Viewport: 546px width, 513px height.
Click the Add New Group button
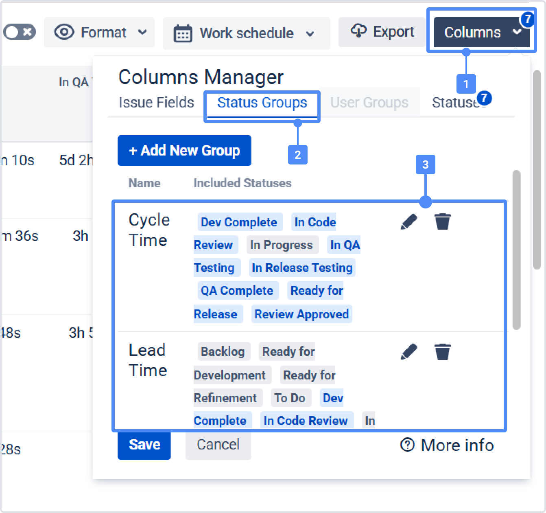click(184, 151)
